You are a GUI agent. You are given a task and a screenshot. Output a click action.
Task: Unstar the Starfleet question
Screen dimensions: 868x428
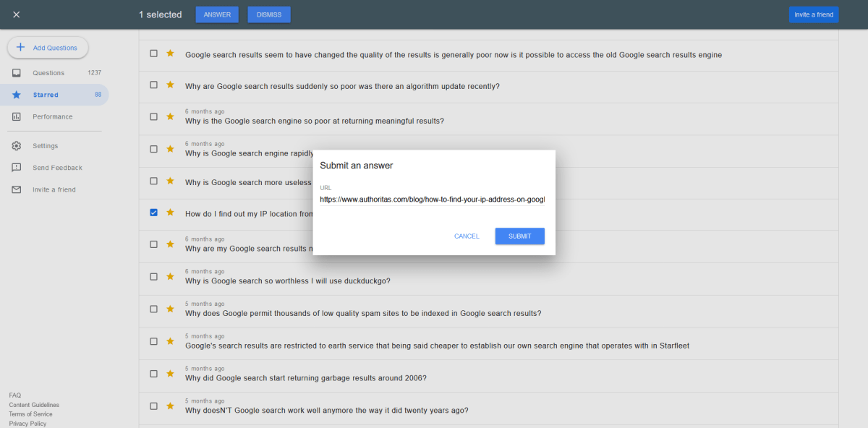click(170, 341)
